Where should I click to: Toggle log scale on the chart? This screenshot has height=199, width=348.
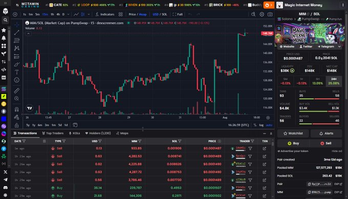point(261,125)
